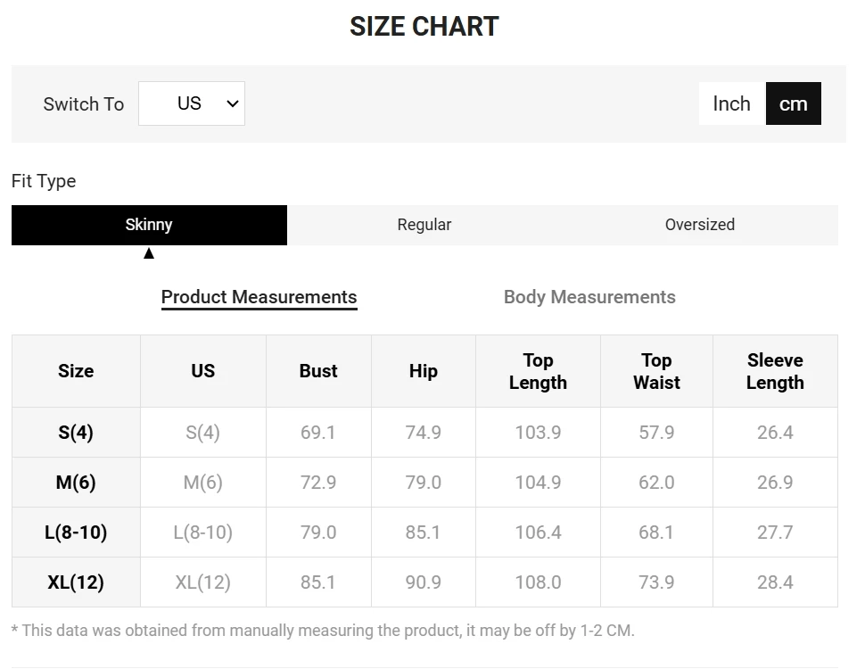The image size is (865, 669).
Task: Select the XL(12) size row header
Action: [76, 582]
